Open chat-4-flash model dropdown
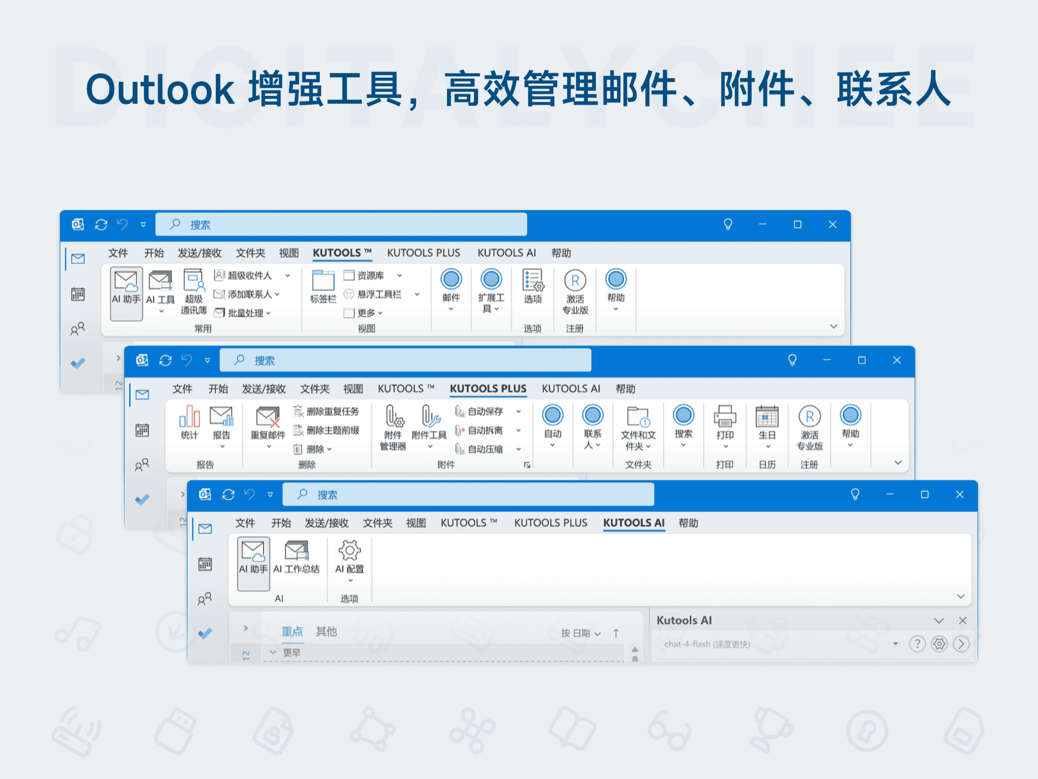The width and height of the screenshot is (1038, 779). pyautogui.click(x=895, y=644)
